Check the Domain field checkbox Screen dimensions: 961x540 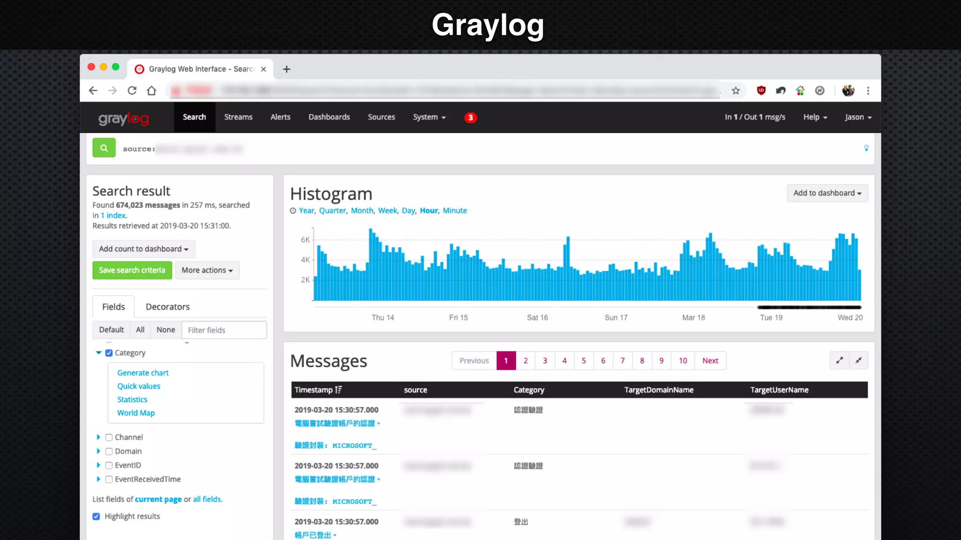109,451
